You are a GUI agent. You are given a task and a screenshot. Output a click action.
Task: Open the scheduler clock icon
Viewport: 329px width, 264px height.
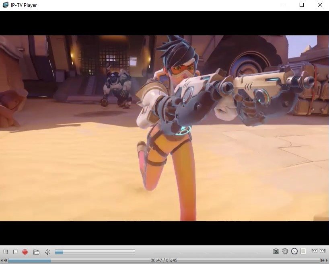click(294, 251)
